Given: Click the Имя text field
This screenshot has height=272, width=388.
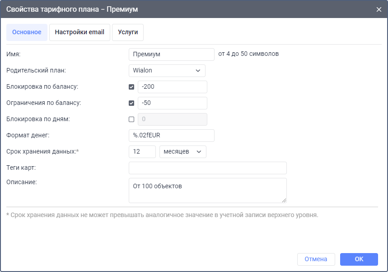Looking at the screenshot, I should pos(171,54).
